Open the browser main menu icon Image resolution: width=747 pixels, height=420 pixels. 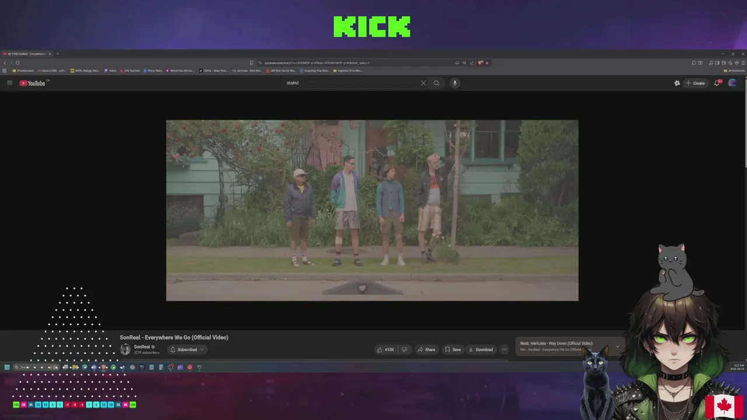point(742,62)
